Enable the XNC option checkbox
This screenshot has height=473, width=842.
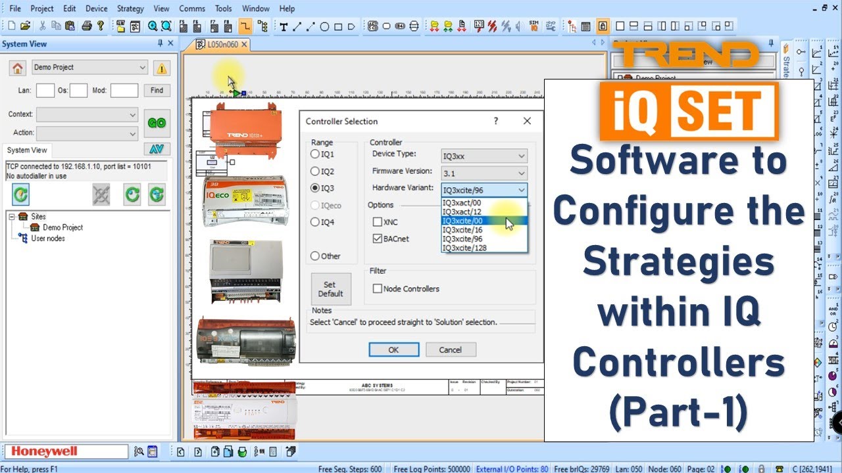point(378,222)
